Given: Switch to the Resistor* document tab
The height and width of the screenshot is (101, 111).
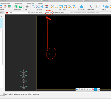Looking at the screenshot, I should 87,1.
